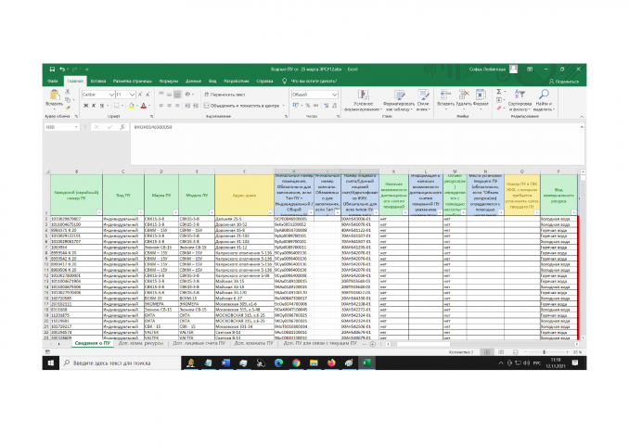Image resolution: width=629 pixels, height=445 pixels.
Task: Copy selection with Copy icon
Action: 68,99
